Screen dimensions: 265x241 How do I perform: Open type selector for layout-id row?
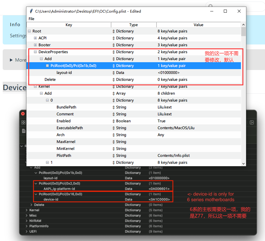tap(113, 73)
